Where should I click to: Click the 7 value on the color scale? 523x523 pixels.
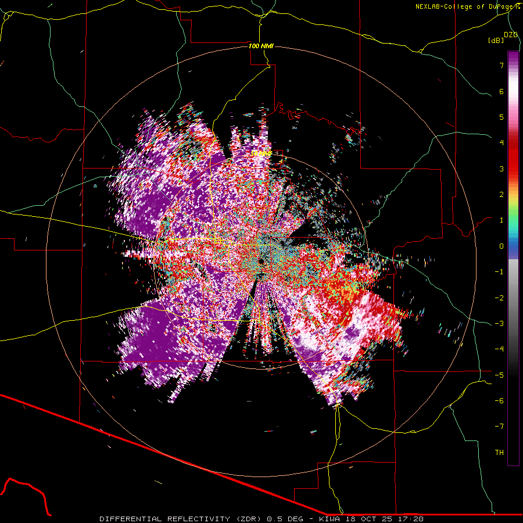pyautogui.click(x=501, y=65)
